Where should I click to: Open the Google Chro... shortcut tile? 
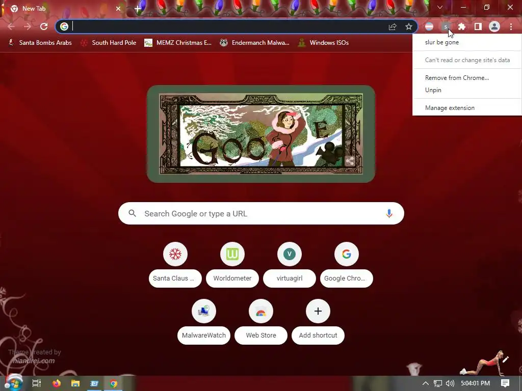347,265
